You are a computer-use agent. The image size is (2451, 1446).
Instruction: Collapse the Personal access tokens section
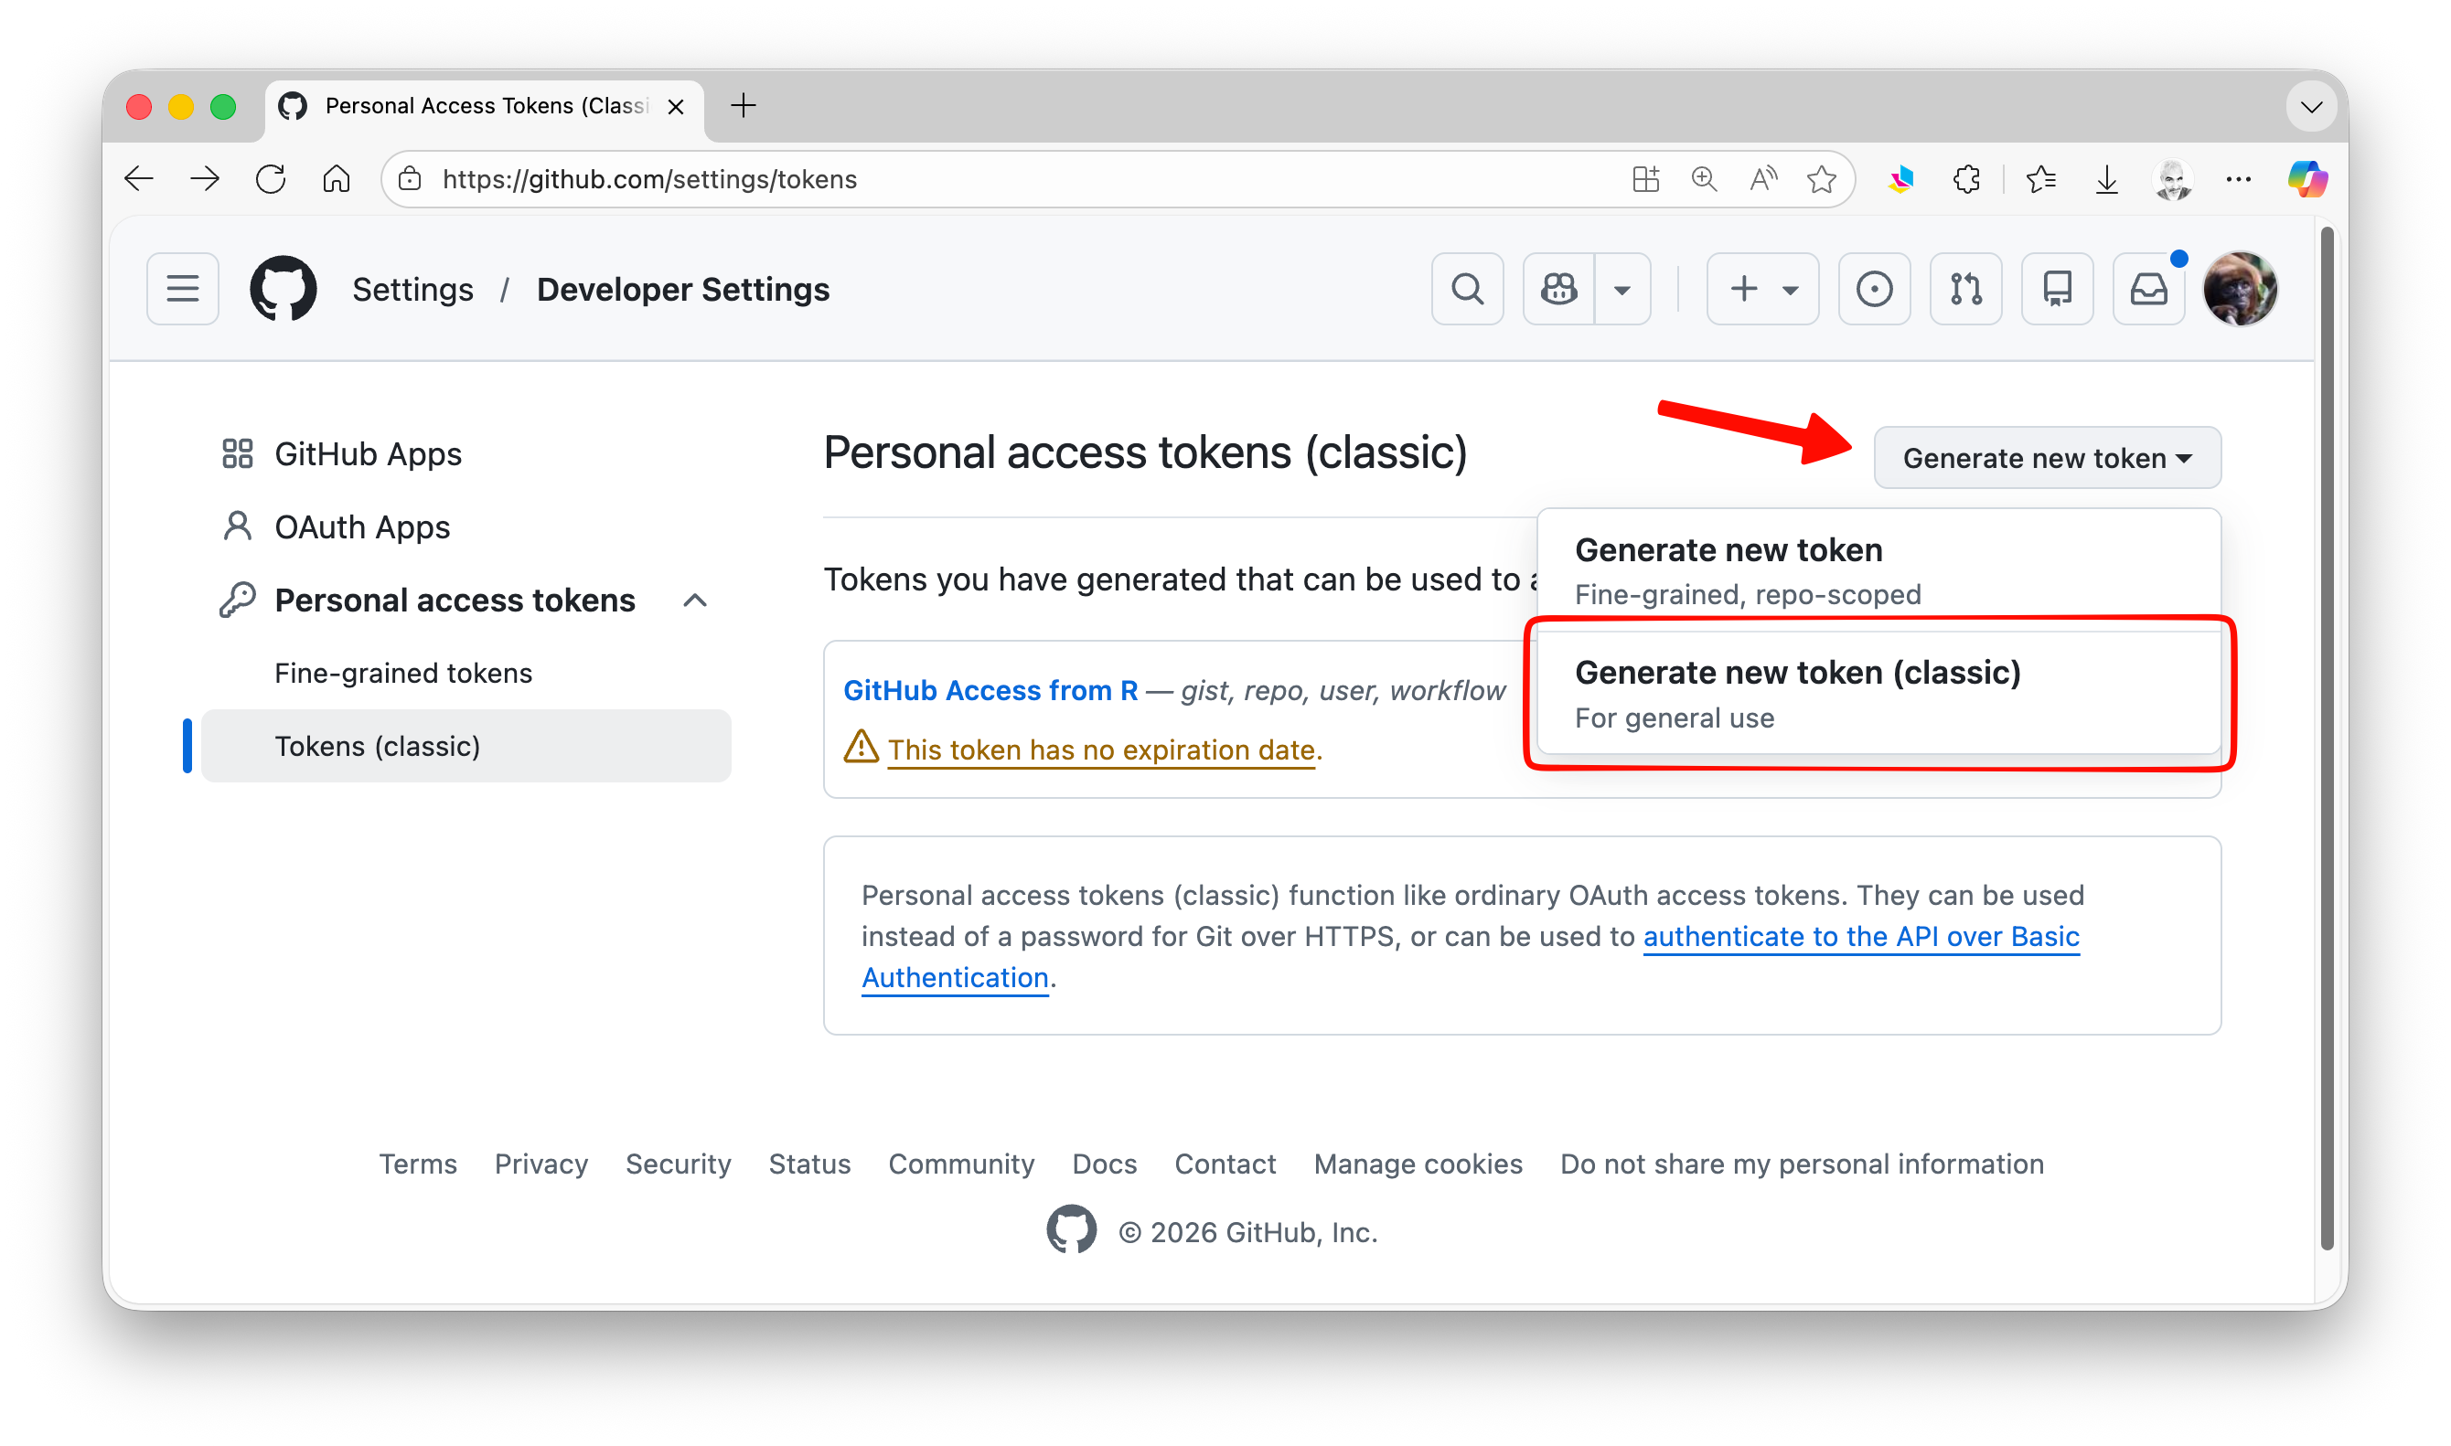pyautogui.click(x=695, y=601)
